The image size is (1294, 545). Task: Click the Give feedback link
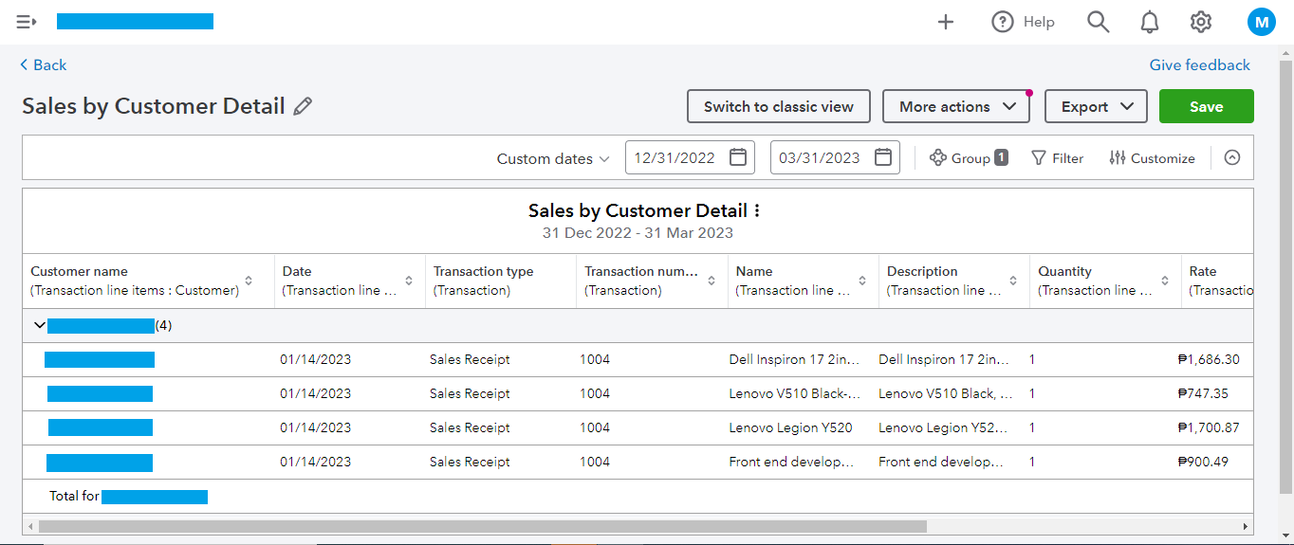1199,65
